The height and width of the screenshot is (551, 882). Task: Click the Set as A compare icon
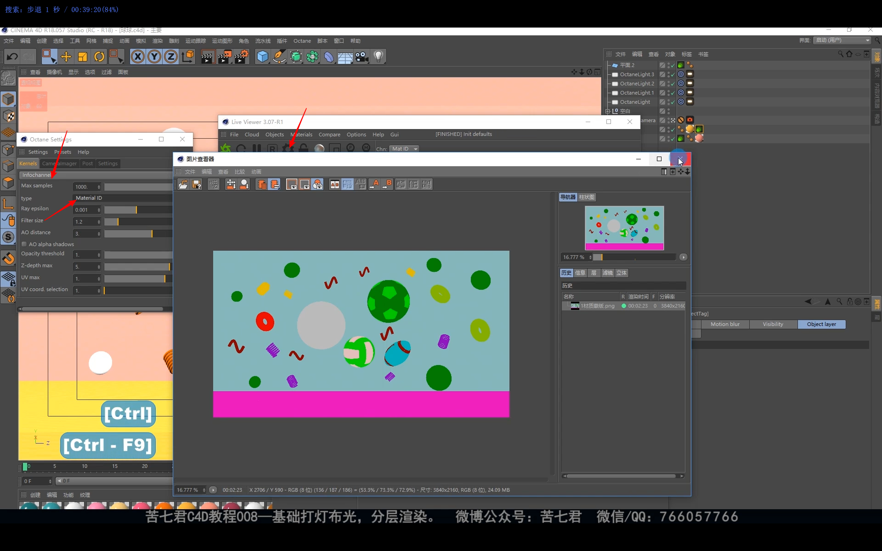(375, 184)
